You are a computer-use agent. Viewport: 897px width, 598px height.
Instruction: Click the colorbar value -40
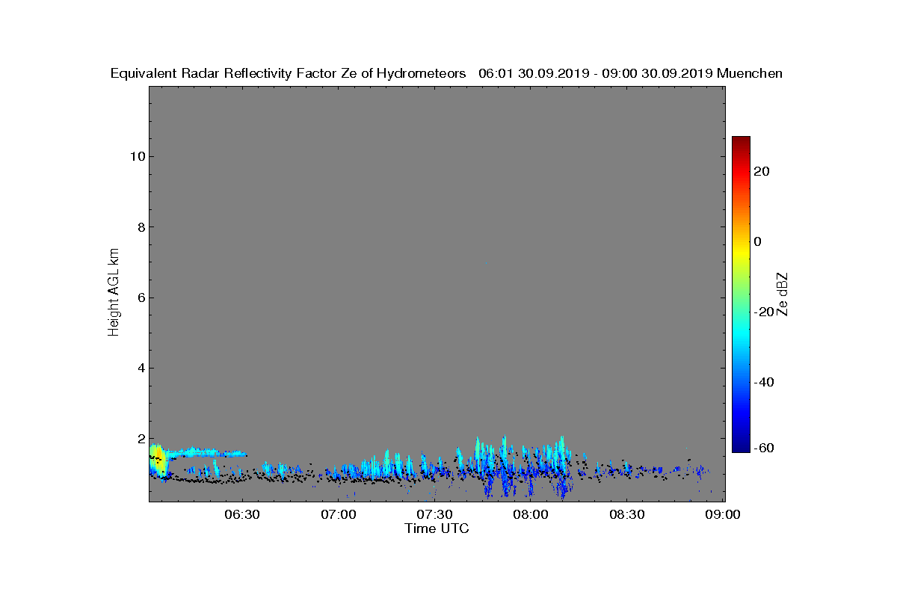(762, 383)
